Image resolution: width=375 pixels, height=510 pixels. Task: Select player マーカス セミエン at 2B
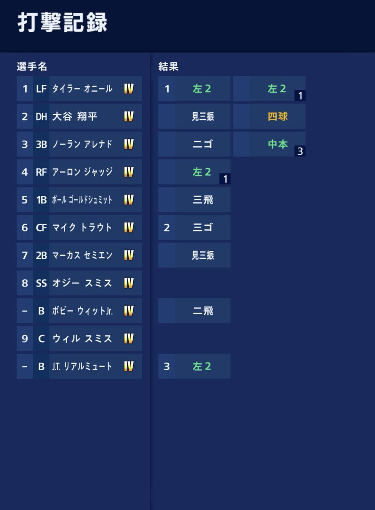click(x=79, y=255)
